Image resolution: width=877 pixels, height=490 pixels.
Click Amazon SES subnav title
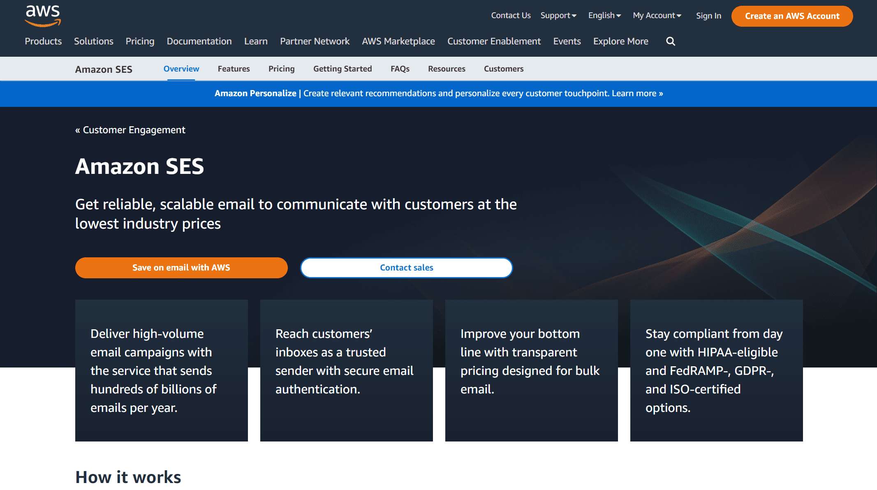click(104, 69)
